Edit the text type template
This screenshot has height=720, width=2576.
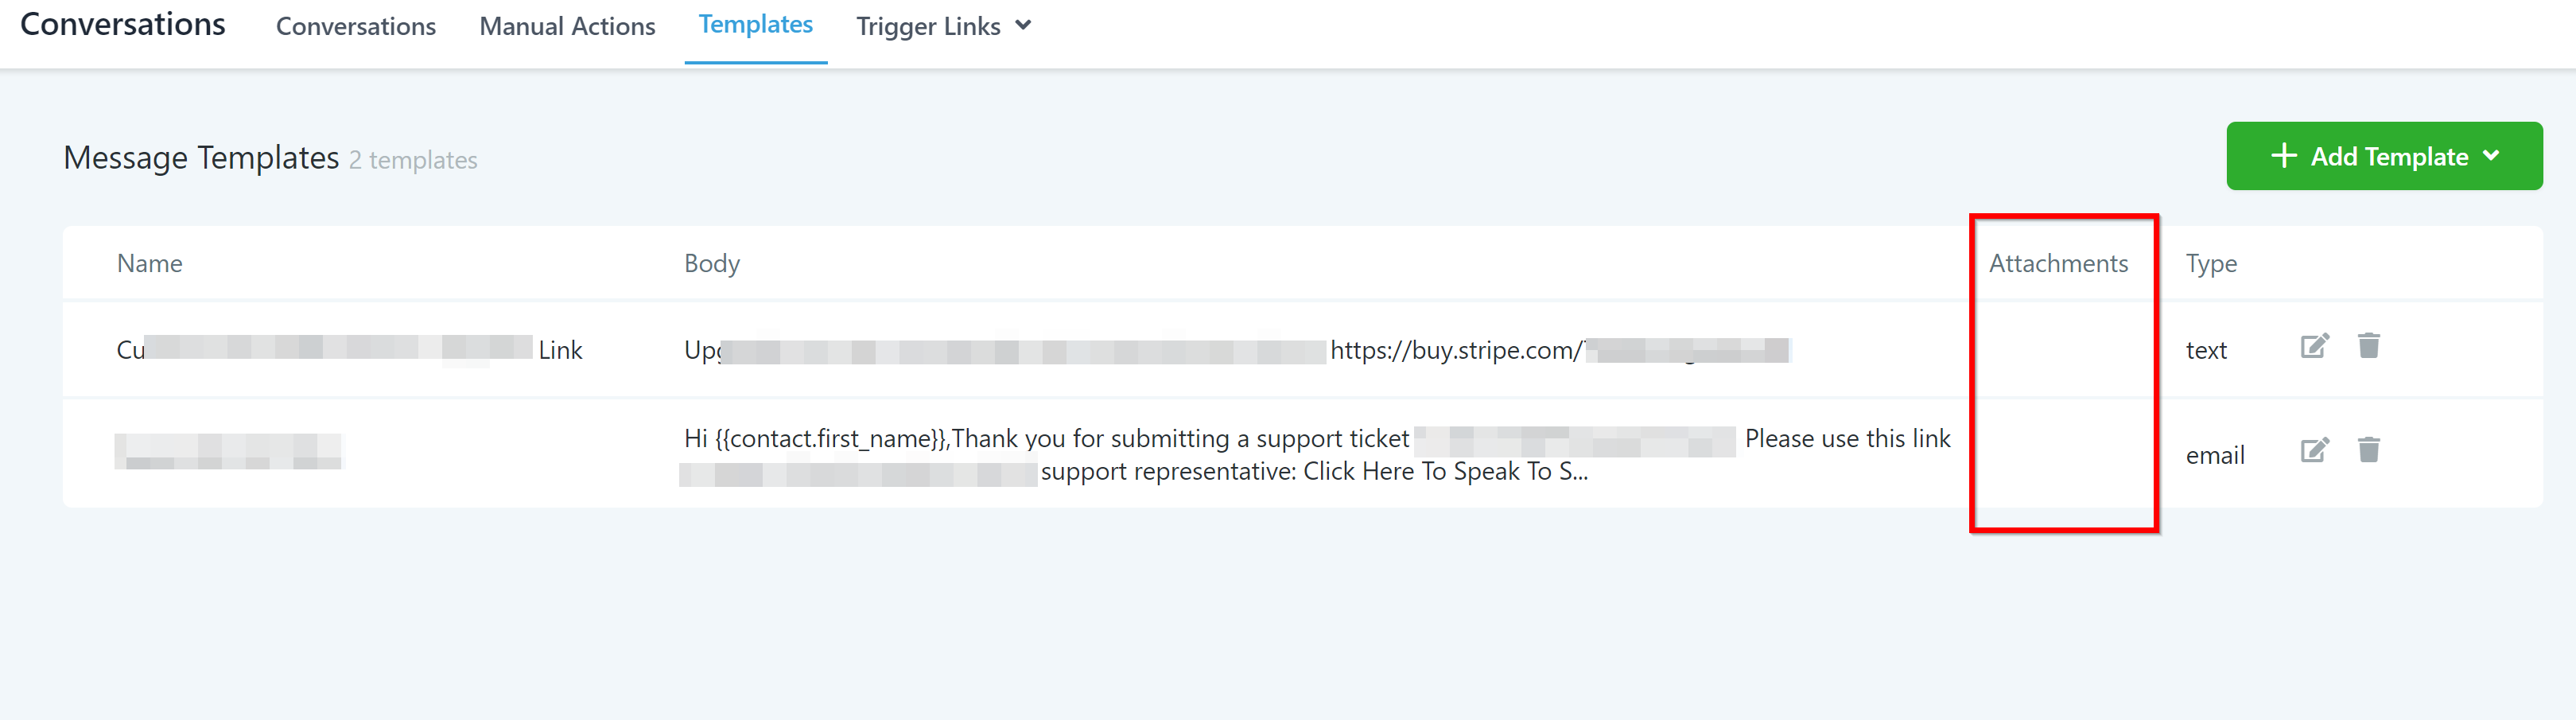pos(2314,346)
